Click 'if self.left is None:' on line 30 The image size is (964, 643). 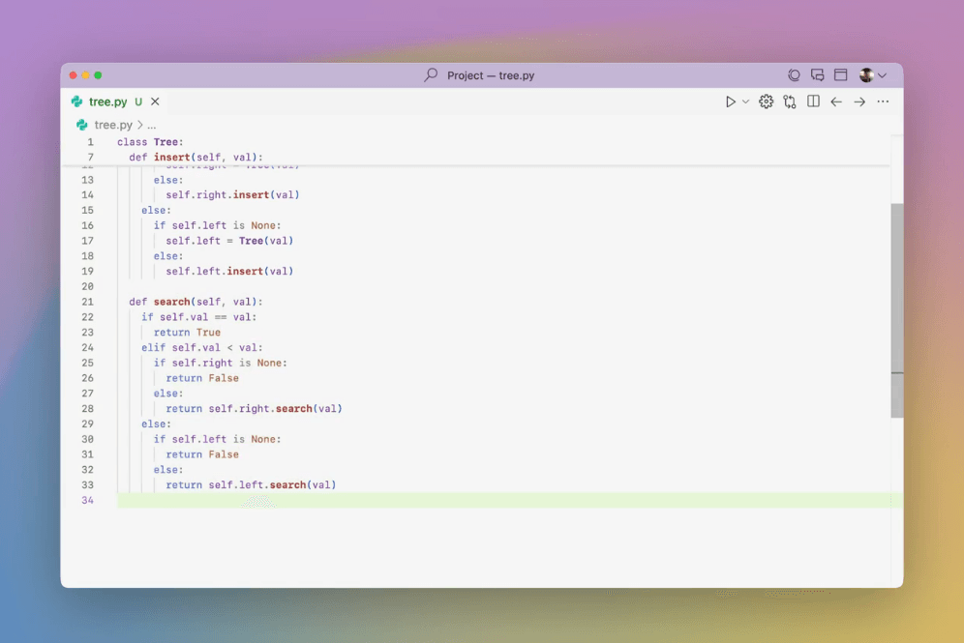[217, 439]
